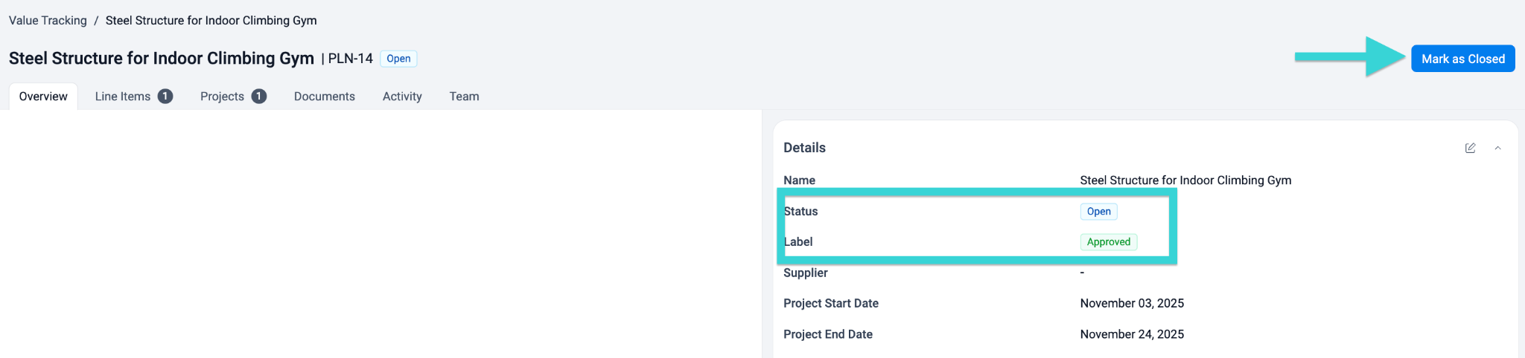
Task: Click the Open badge beside PLN-14
Action: click(398, 59)
